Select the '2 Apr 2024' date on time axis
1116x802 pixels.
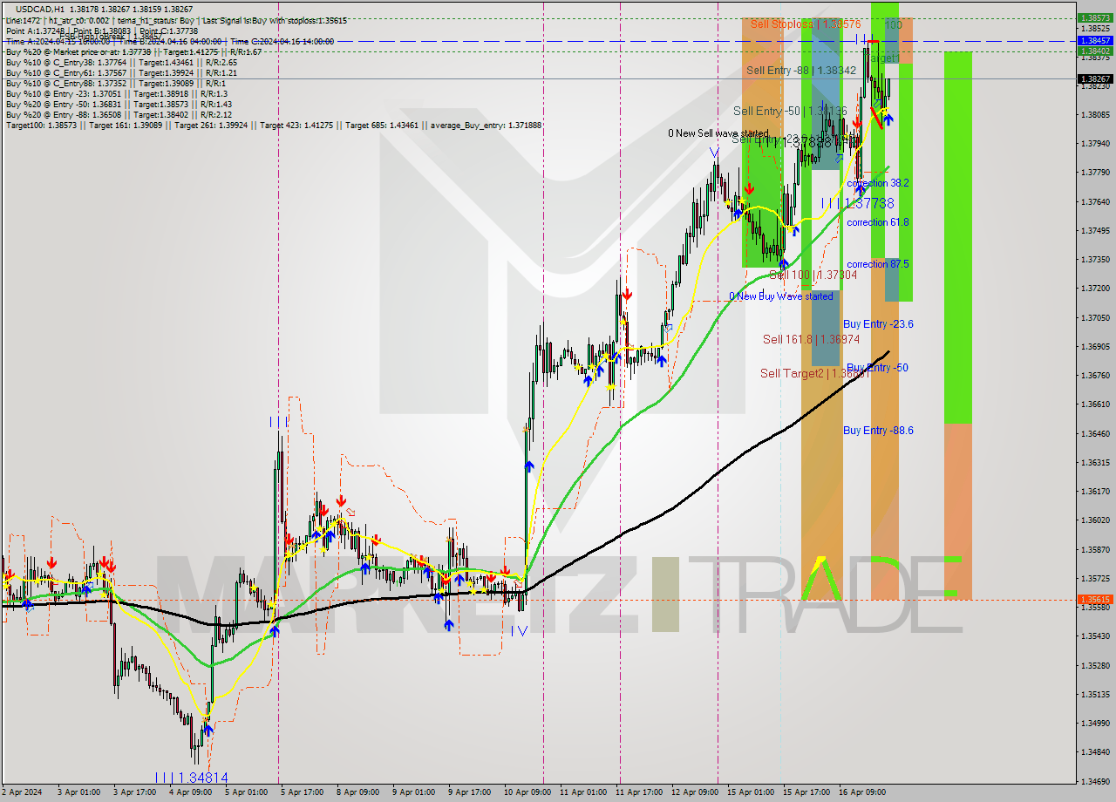click(23, 792)
